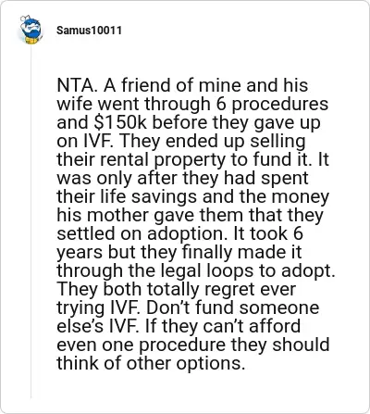Open the Samus10011 username profile link
370x414 pixels.
pos(89,31)
